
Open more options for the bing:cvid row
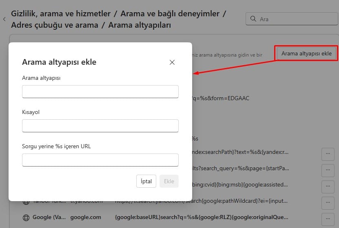tap(328, 186)
